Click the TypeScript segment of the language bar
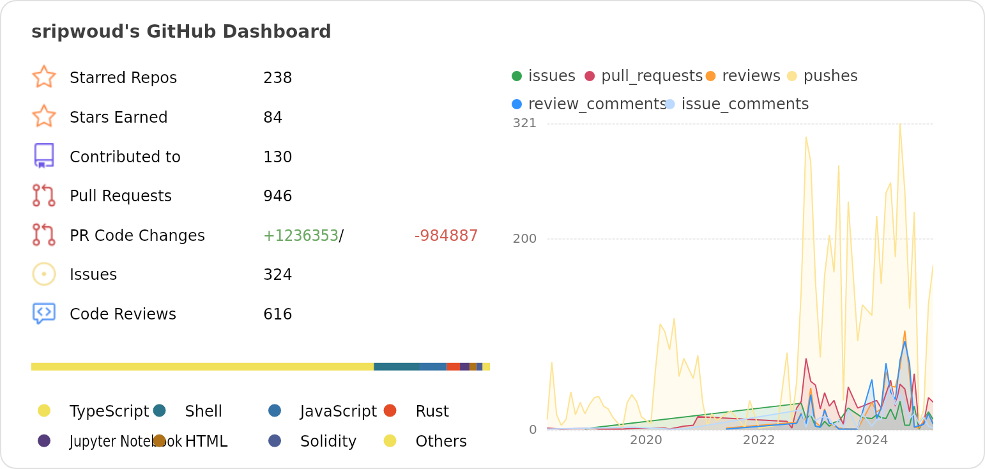Image resolution: width=985 pixels, height=469 pixels. tap(202, 367)
